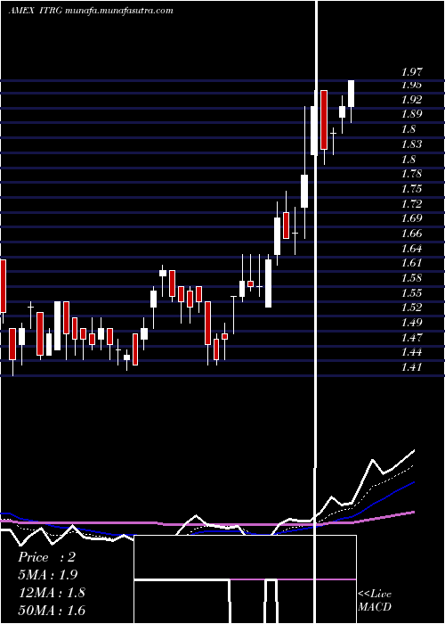Click the 'Price : 2' readout
Viewport: 445px width, 624px height.
pyautogui.click(x=46, y=557)
